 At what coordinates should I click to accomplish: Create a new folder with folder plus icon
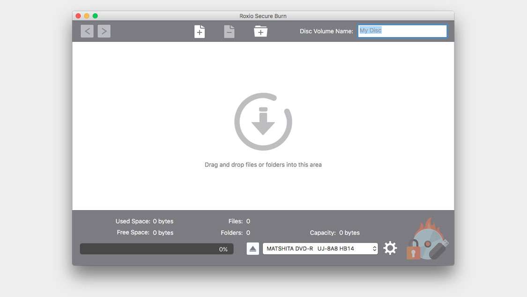tap(260, 31)
